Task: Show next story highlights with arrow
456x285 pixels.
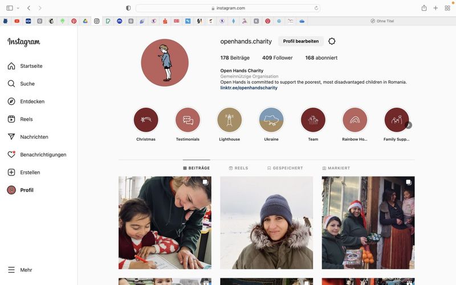Action: (408, 125)
